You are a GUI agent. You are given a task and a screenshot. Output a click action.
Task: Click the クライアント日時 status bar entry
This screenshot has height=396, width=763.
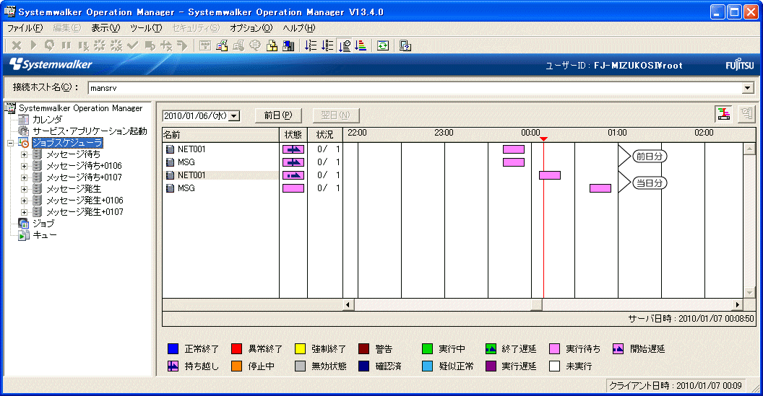[x=676, y=386]
